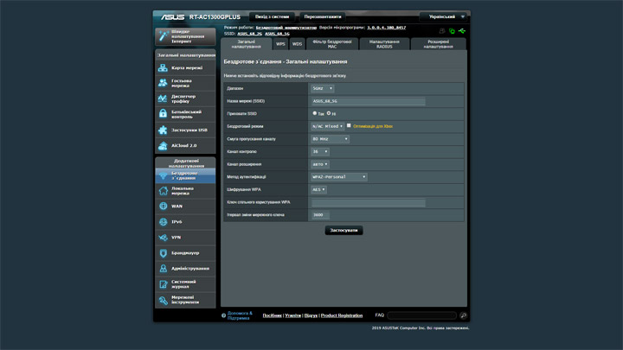
Task: Open the operation mode wireless router link
Action: (x=286, y=28)
